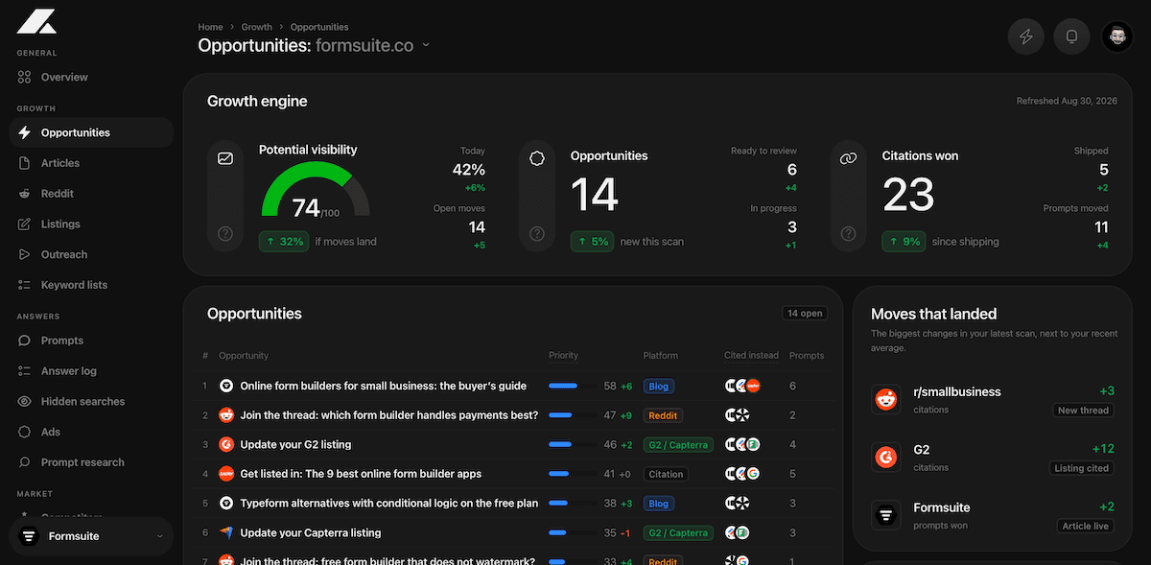Click the Citation platform tag
This screenshot has width=1151, height=565.
tap(666, 474)
